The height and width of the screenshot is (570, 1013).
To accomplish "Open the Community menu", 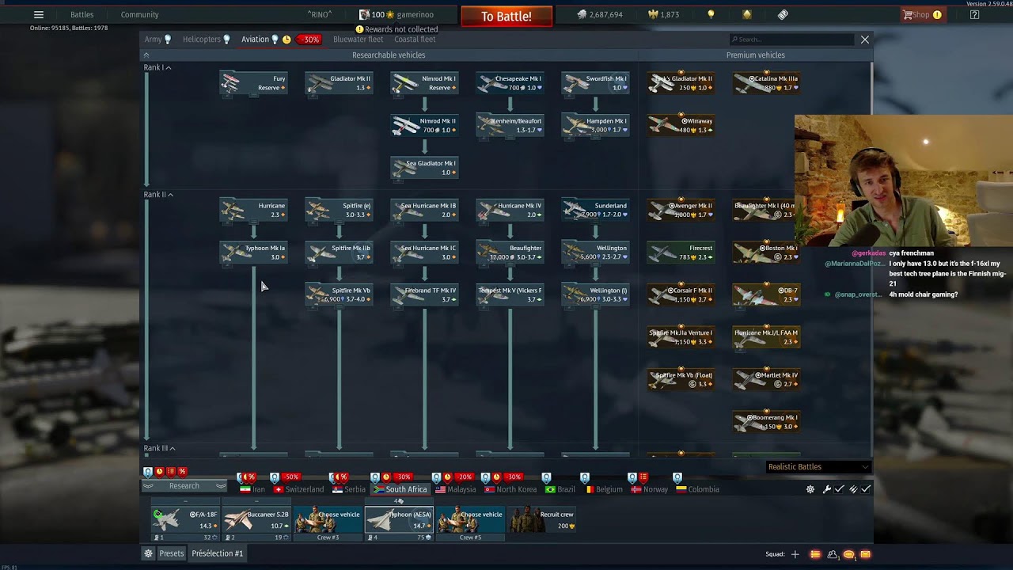I will click(x=139, y=14).
